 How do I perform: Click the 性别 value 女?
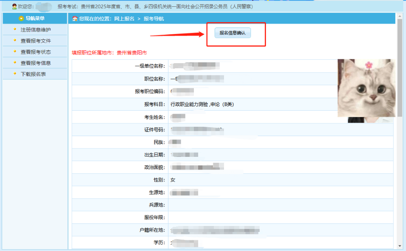(173, 180)
